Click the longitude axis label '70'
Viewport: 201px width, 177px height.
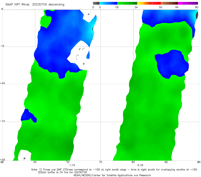(x=68, y=162)
